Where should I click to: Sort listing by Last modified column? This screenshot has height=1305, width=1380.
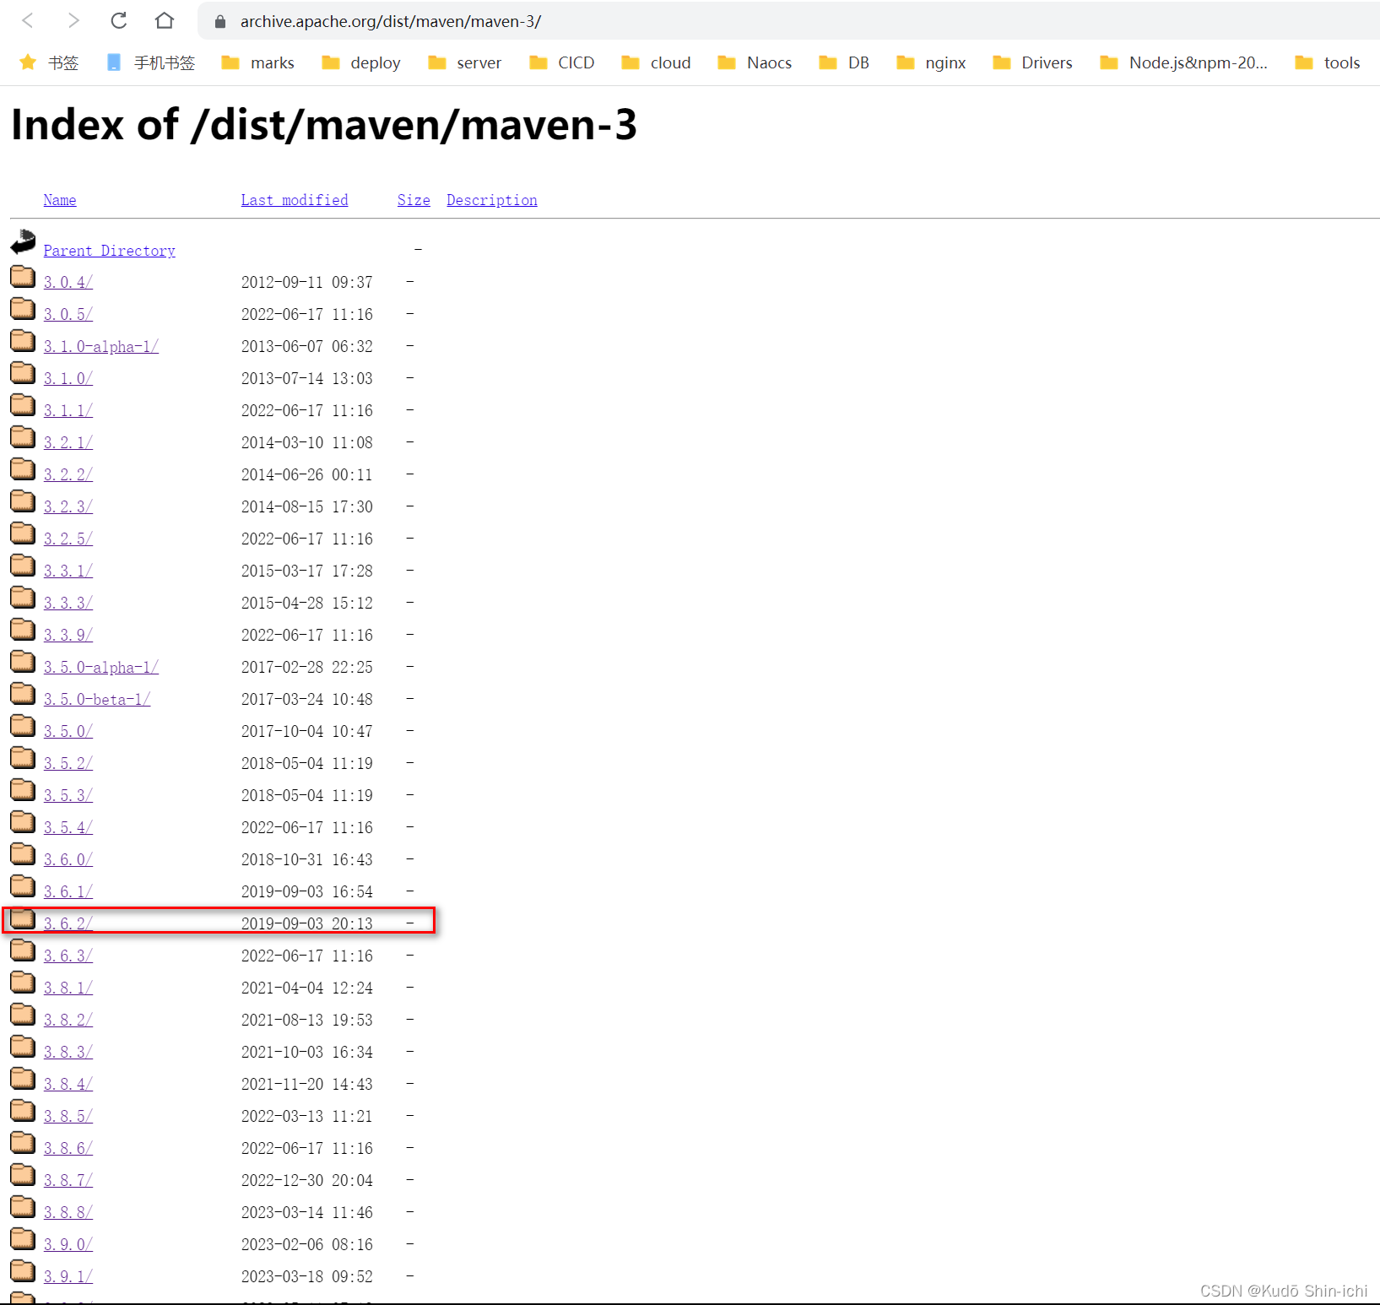[x=295, y=200]
